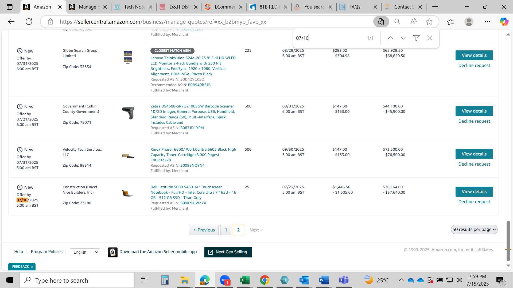The height and width of the screenshot is (288, 513).
Task: Click the Dell Latitude laptop thumbnail
Action: pyautogui.click(x=128, y=193)
